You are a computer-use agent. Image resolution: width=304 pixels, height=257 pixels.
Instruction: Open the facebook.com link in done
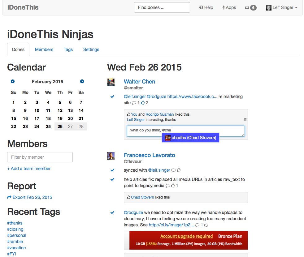click(x=192, y=96)
